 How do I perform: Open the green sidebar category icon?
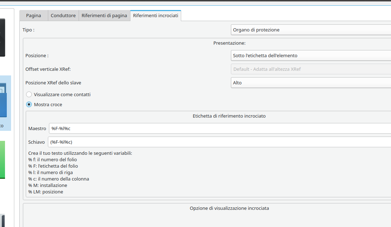coord(3,159)
